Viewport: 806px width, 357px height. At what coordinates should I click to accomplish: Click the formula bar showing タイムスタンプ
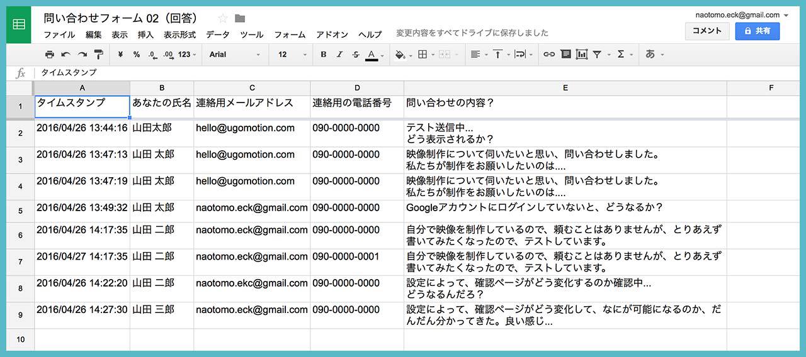tap(418, 73)
